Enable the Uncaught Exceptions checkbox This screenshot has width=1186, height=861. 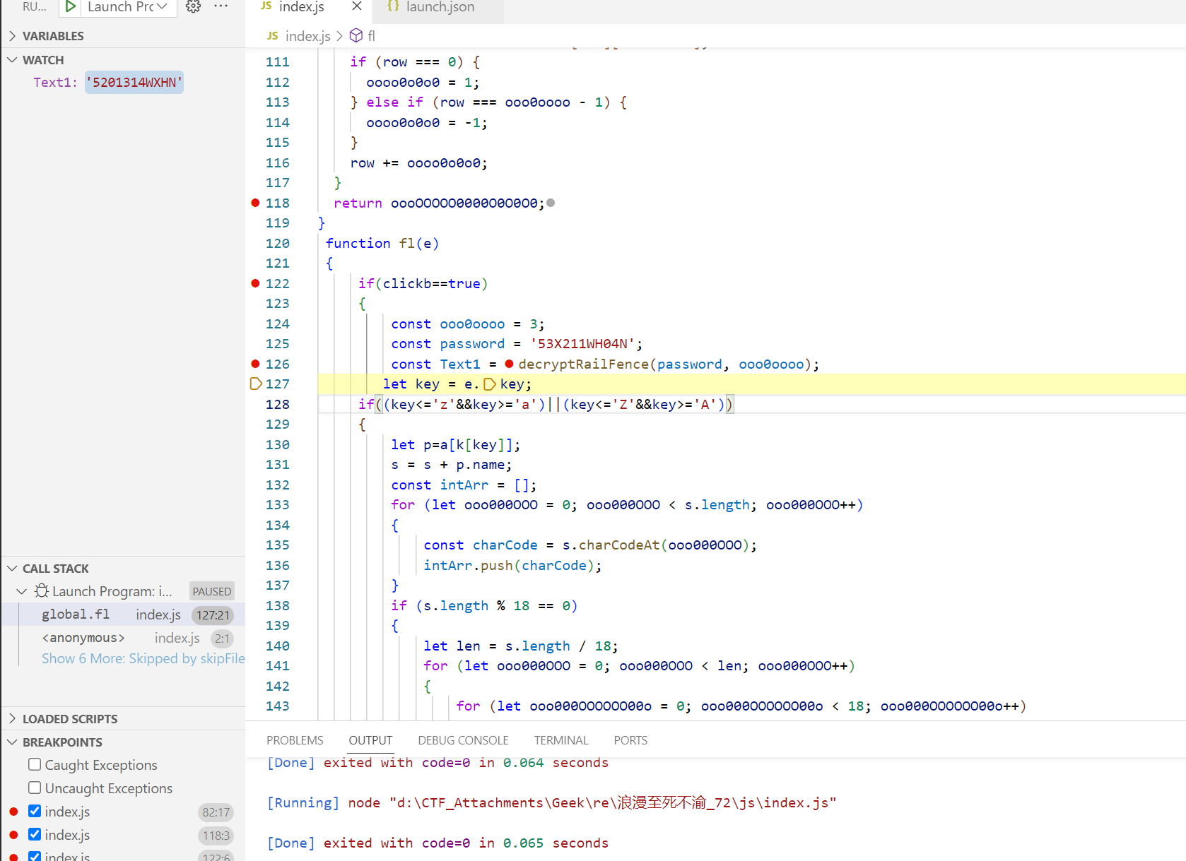point(35,788)
